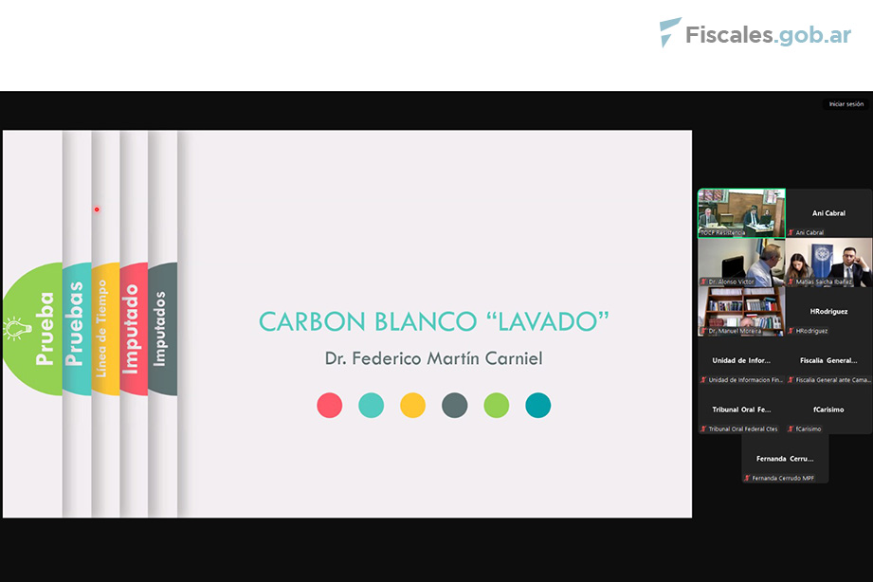The width and height of the screenshot is (873, 582).
Task: Click fCarisimo's muted microphone icon
Action: click(x=791, y=429)
